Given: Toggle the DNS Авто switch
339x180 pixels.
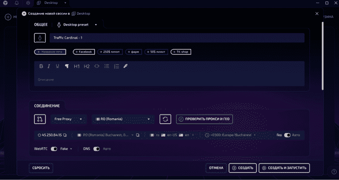Looking at the screenshot, I should point(97,149).
